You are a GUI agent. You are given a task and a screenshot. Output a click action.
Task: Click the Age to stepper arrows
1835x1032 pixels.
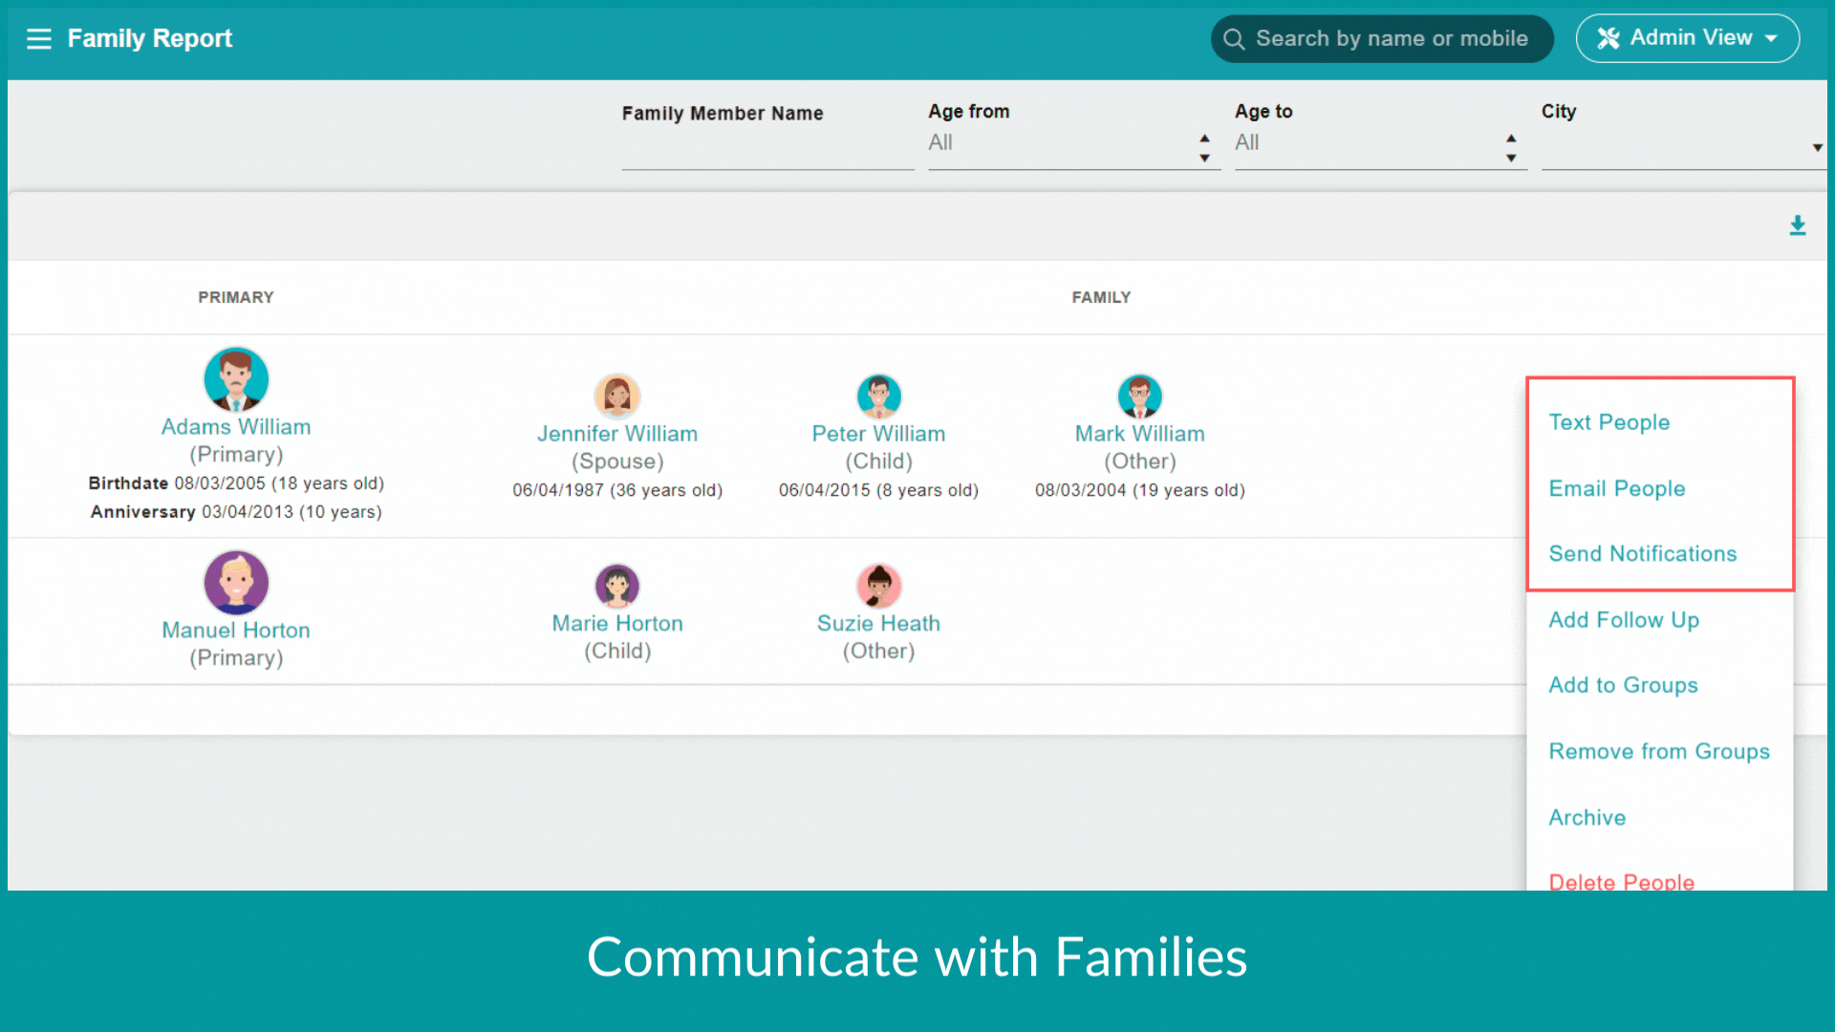click(1511, 148)
